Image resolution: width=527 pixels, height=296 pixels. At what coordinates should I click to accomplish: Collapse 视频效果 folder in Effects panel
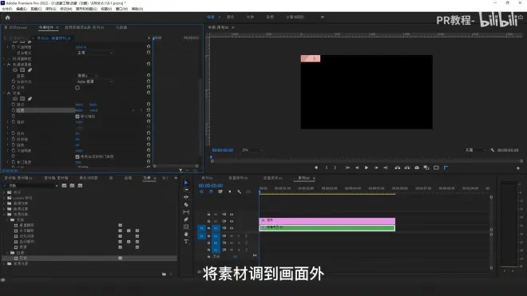click(4, 215)
